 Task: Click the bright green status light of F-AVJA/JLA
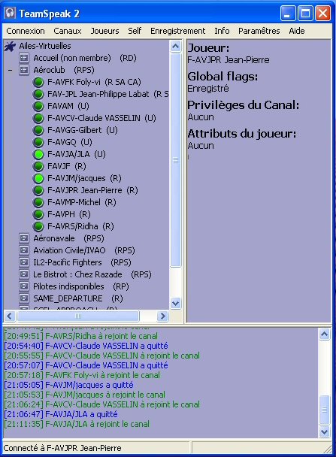coord(38,154)
